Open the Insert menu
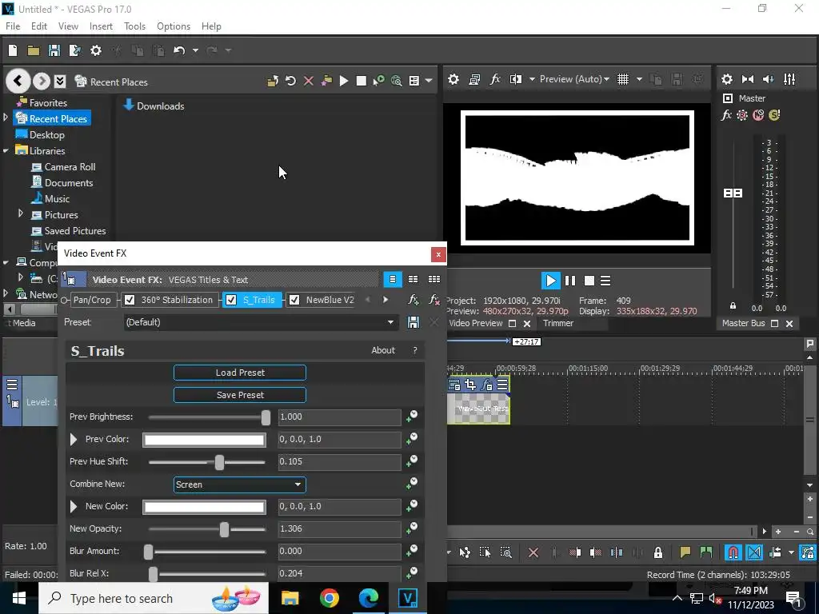This screenshot has height=614, width=819. 101,26
